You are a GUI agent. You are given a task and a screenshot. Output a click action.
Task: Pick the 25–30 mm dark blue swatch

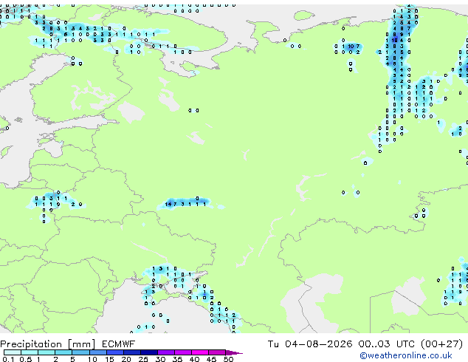149,352
